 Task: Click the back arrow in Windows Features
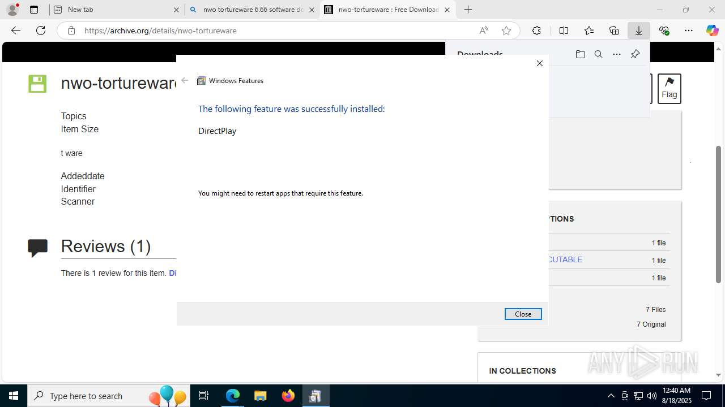pyautogui.click(x=185, y=80)
